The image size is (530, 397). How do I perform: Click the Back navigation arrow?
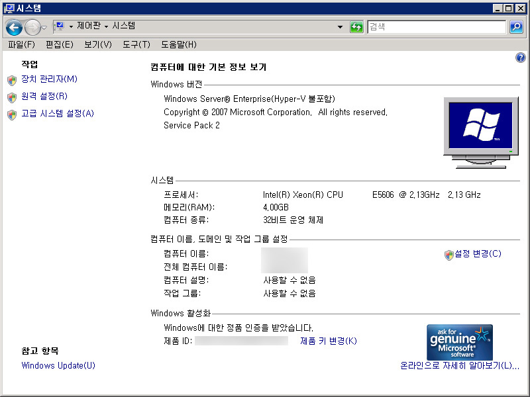tap(14, 27)
